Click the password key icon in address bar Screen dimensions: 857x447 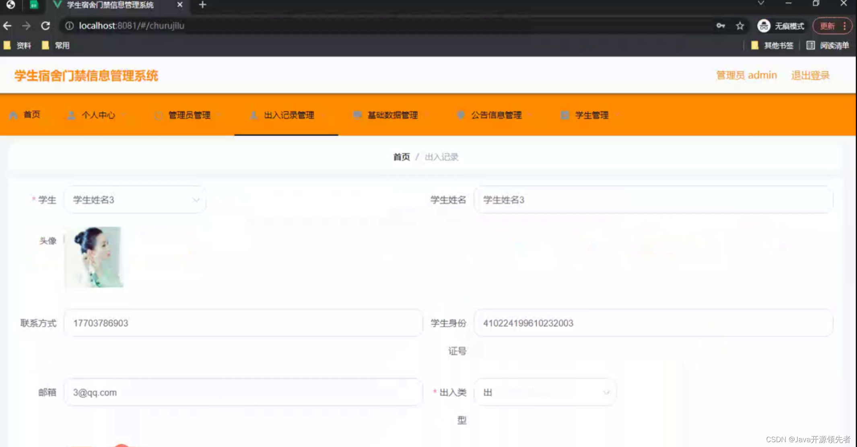[x=720, y=26]
